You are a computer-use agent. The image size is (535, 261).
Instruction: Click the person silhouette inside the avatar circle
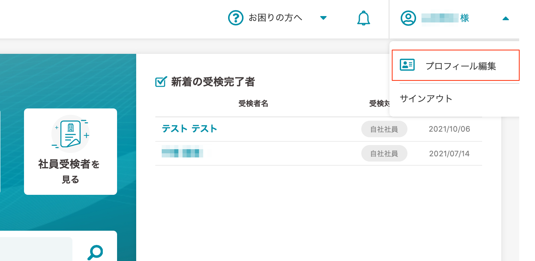pos(408,18)
